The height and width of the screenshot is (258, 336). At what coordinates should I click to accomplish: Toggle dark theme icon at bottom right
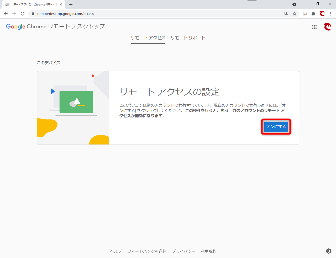(328, 251)
